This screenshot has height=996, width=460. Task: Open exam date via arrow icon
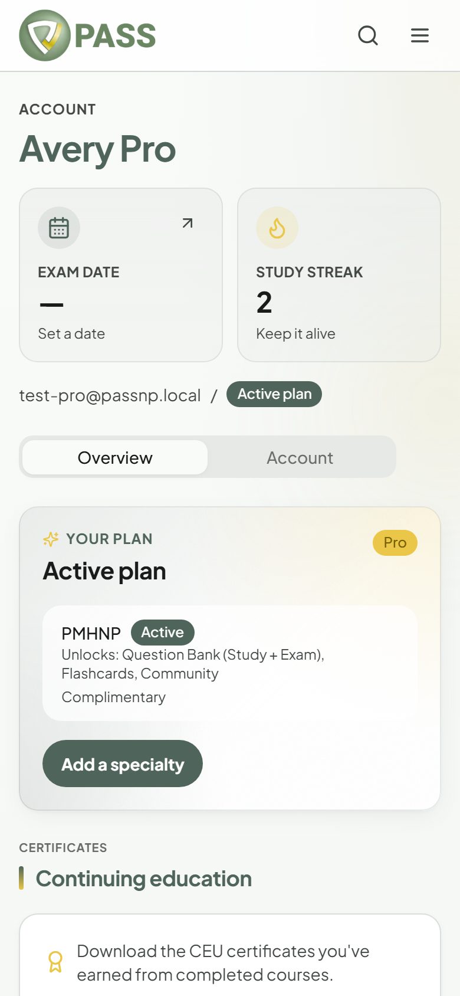click(188, 223)
